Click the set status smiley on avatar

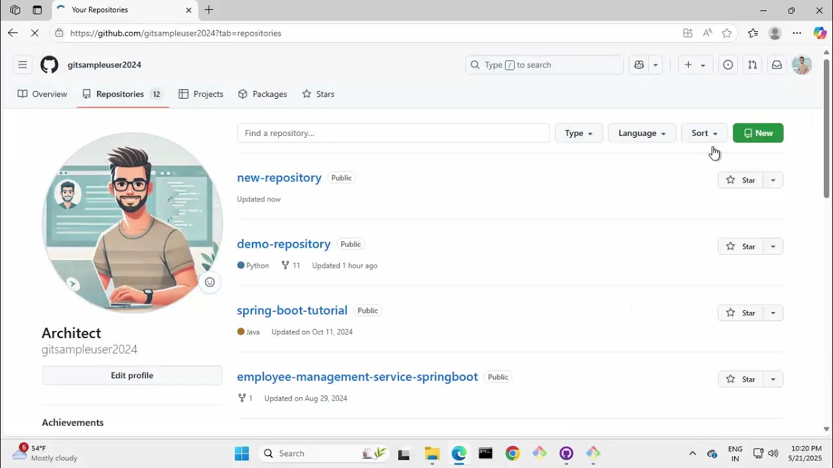tap(210, 282)
